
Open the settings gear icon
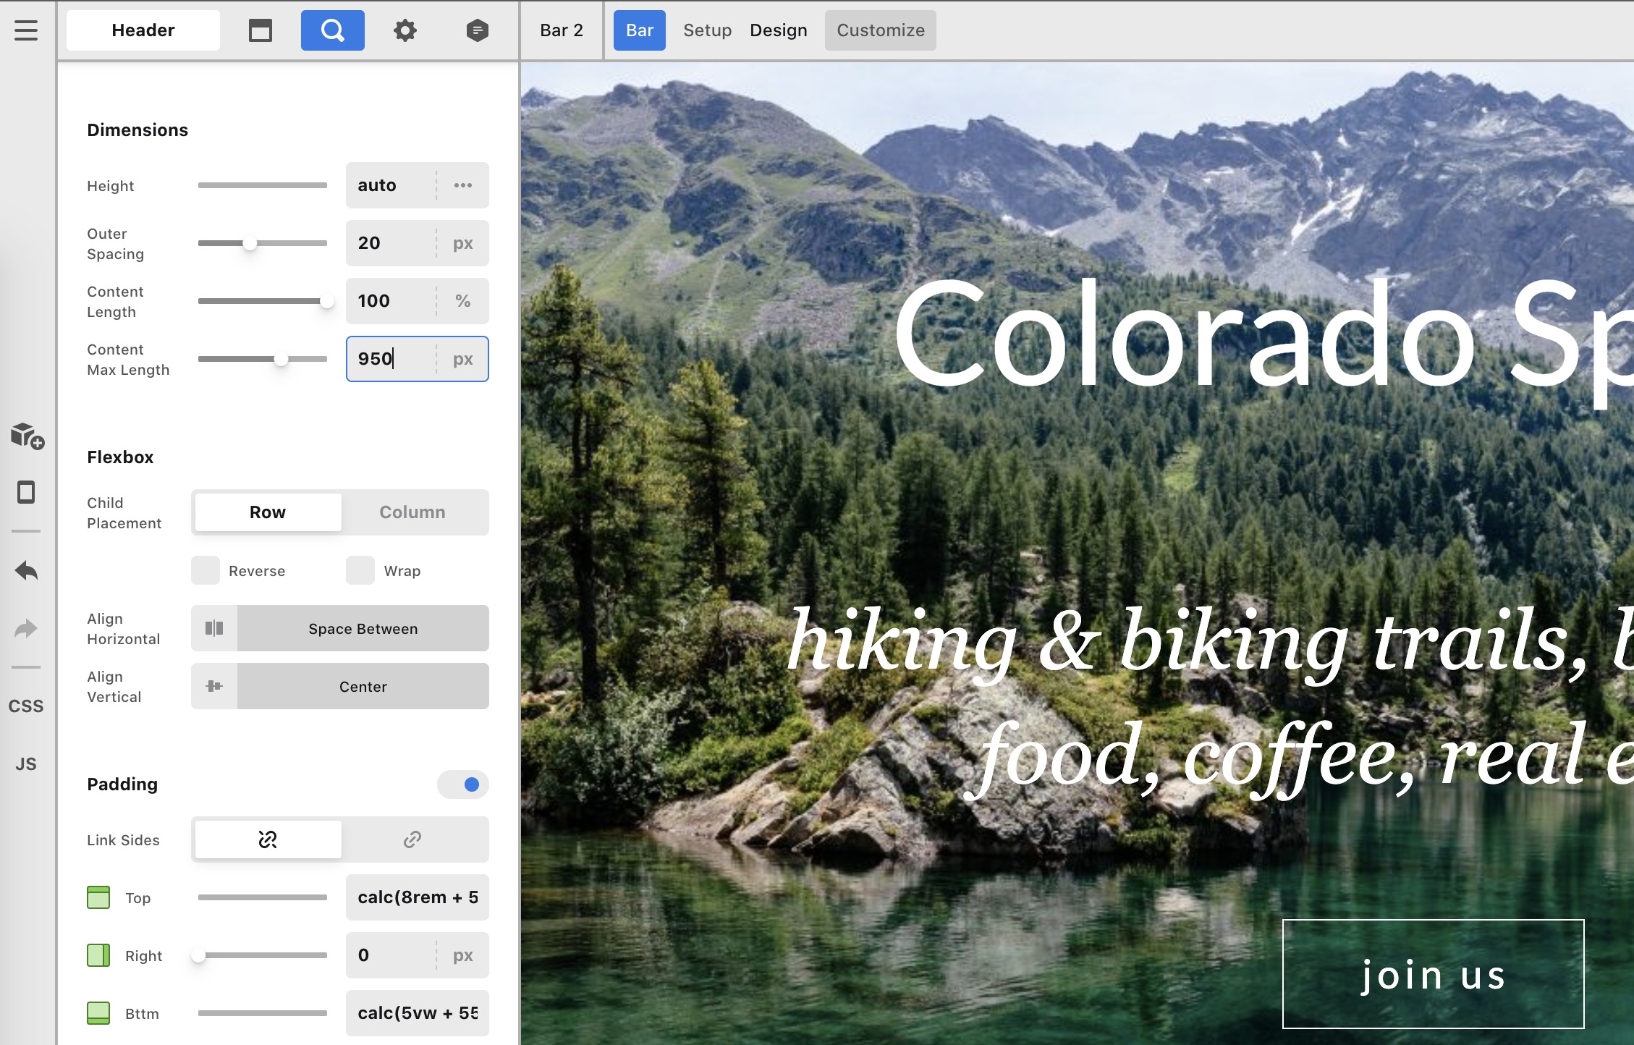pos(405,30)
